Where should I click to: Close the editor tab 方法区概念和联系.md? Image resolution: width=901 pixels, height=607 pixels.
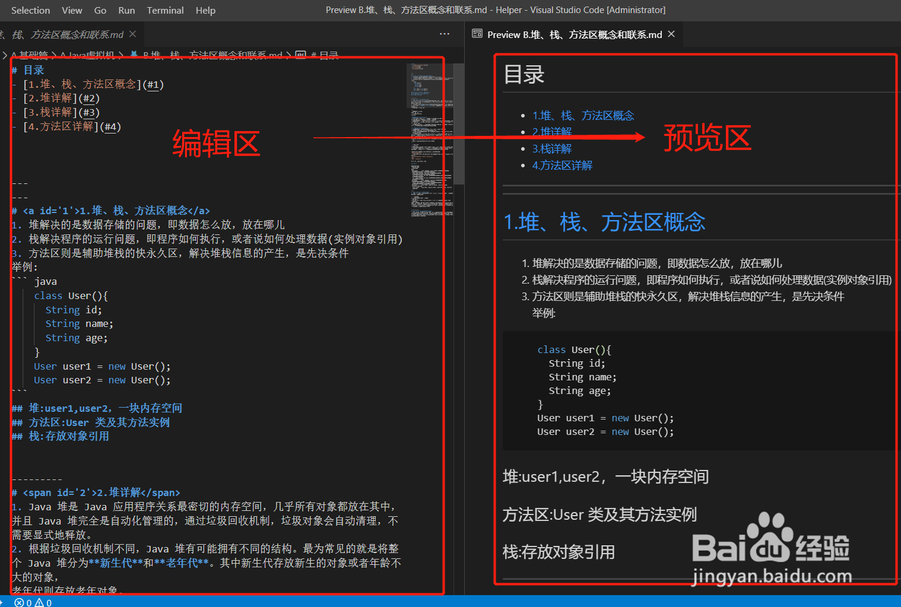(x=132, y=34)
